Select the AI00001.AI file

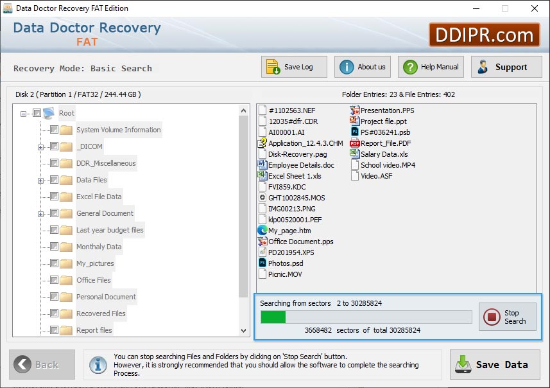281,132
